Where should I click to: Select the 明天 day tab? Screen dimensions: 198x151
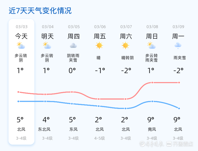48,36
